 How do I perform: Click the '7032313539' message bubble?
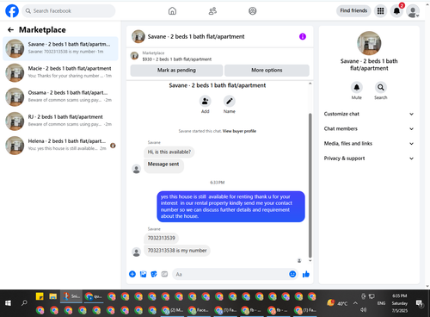click(162, 238)
